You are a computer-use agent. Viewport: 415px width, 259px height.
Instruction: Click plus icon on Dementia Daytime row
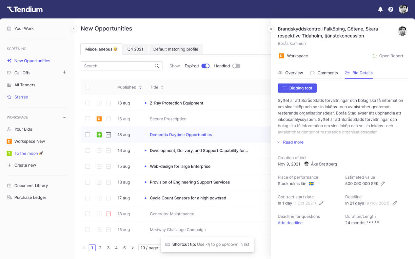[99, 135]
